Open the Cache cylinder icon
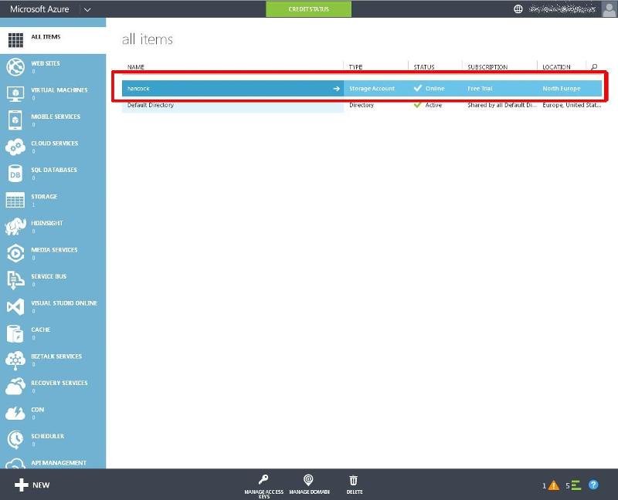Screen dimensions: 618x500 (15, 333)
